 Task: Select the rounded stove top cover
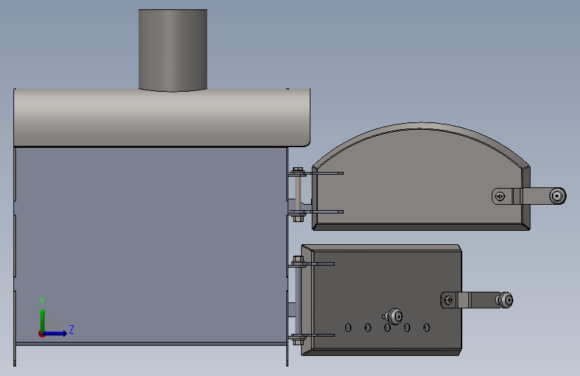[162, 118]
